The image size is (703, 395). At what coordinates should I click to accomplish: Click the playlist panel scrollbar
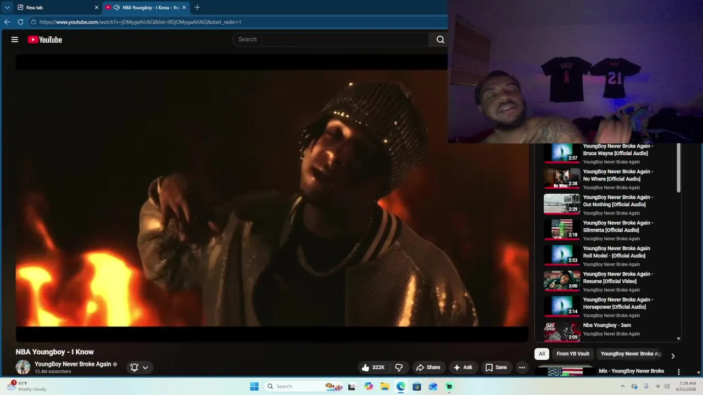point(678,168)
